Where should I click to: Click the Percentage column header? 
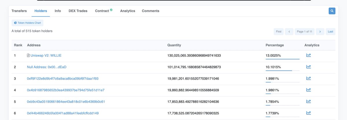[275, 45]
